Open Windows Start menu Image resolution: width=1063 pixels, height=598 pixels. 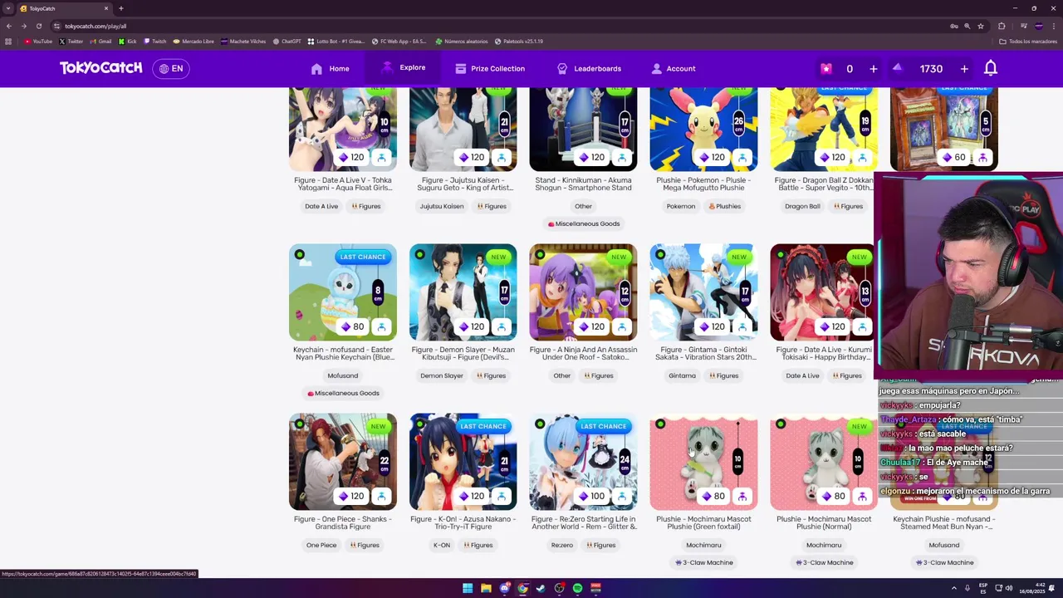pyautogui.click(x=468, y=588)
